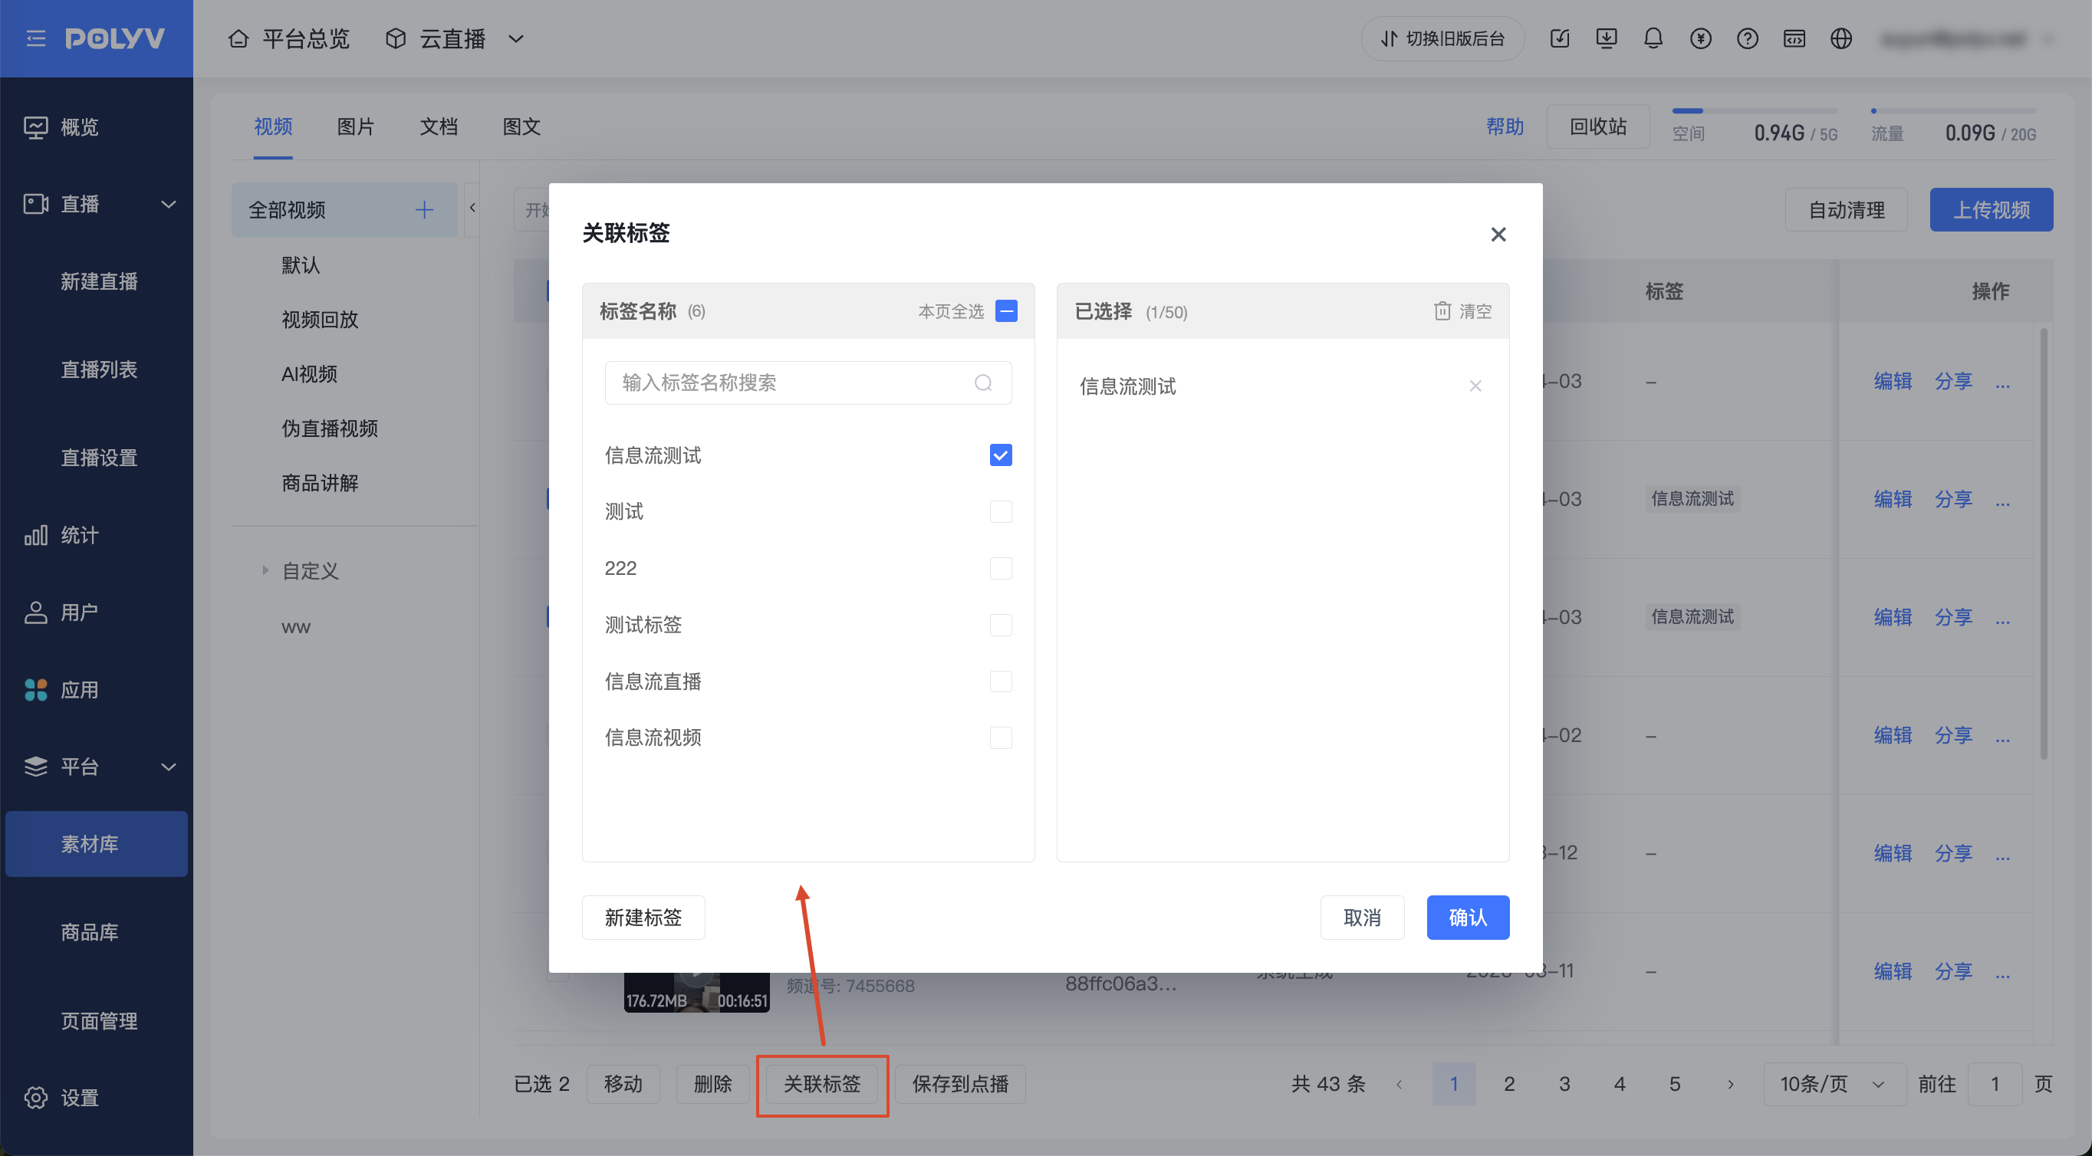This screenshot has height=1156, width=2092.
Task: Confirm tags with 确认 button
Action: pos(1468,918)
